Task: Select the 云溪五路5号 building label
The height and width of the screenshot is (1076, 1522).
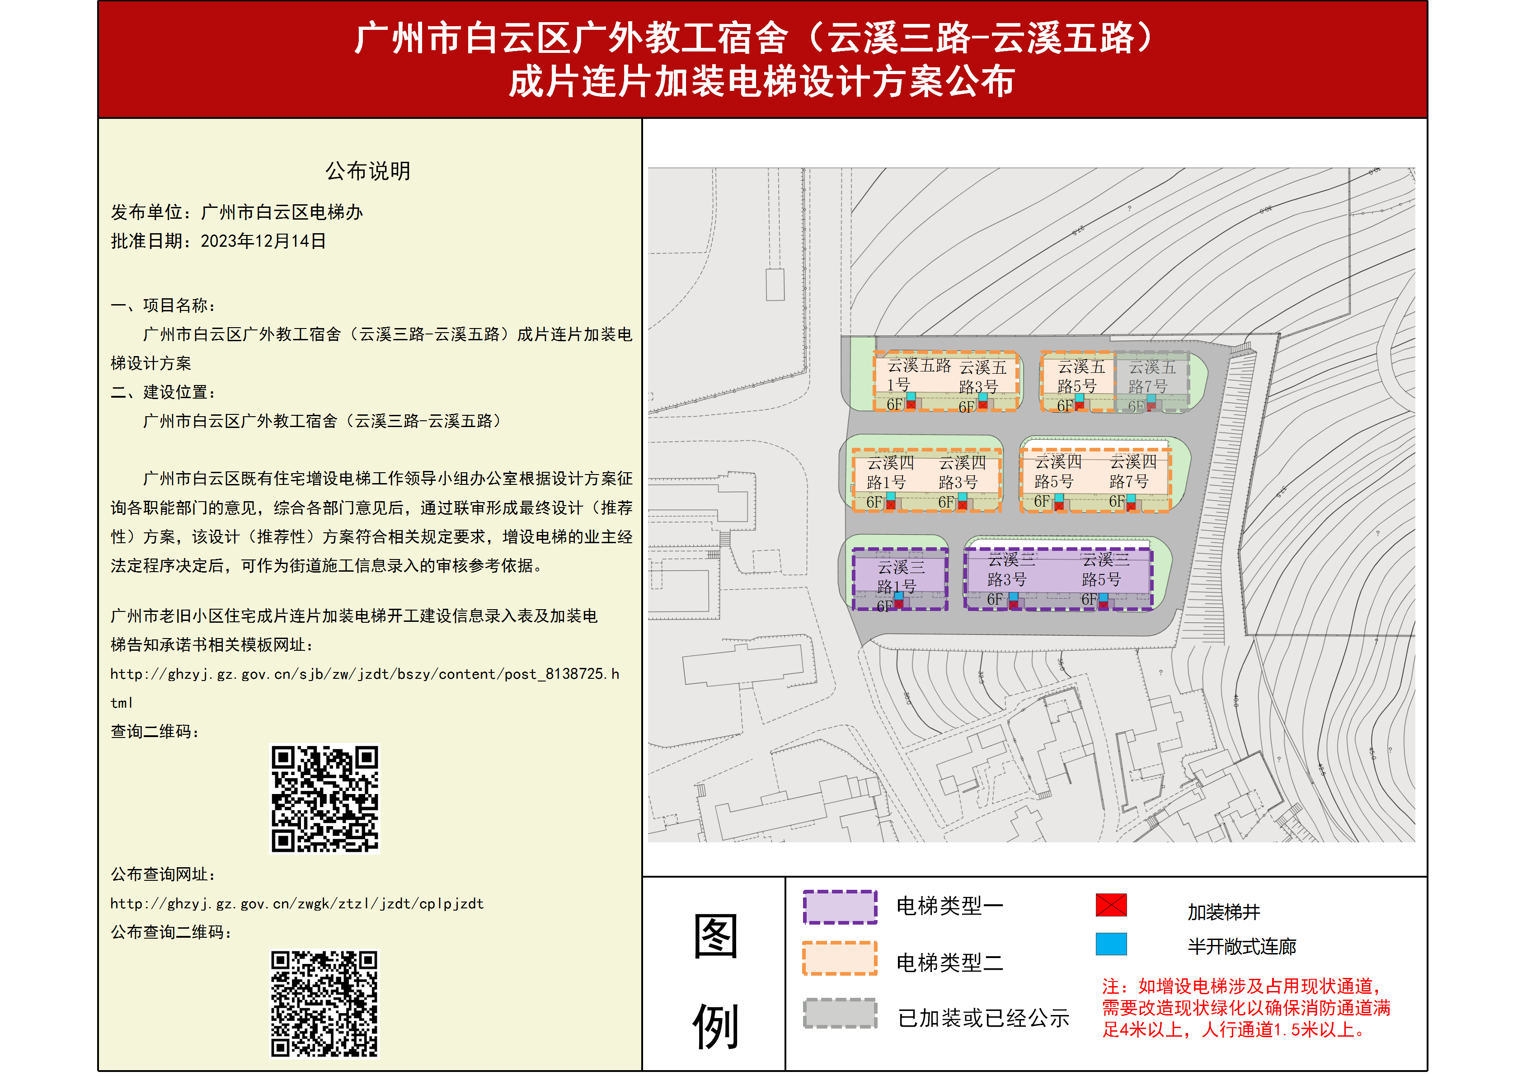Action: coord(1080,376)
